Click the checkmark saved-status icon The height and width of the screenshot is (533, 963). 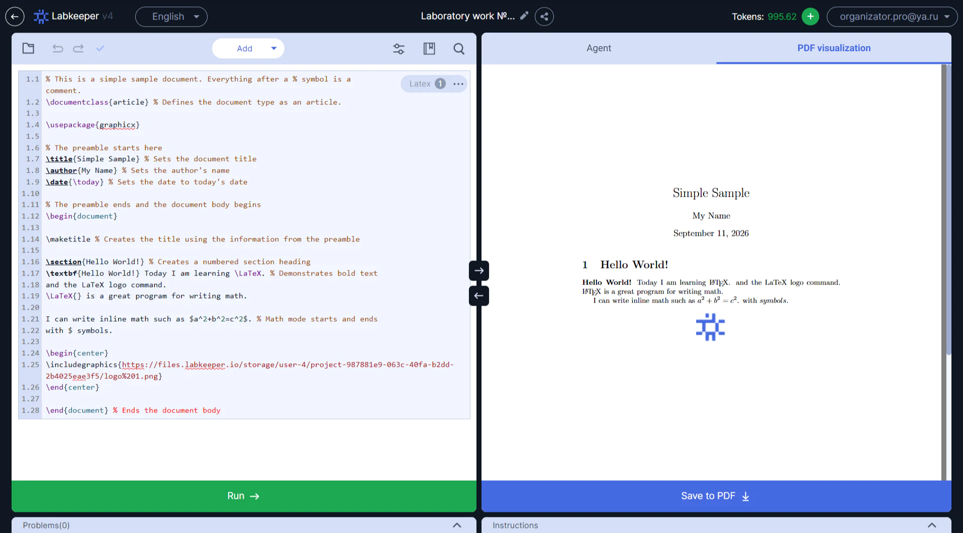coord(100,48)
